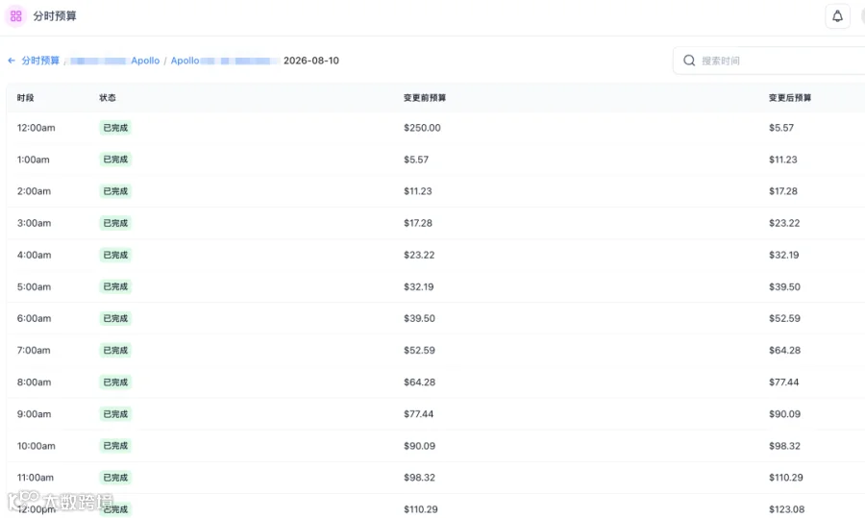Open the second breadcrumb link starting with Apollo
The height and width of the screenshot is (518, 865).
225,61
